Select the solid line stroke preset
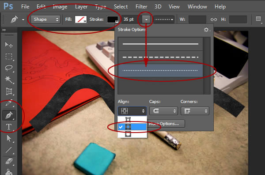The image size is (265, 175). point(160,44)
